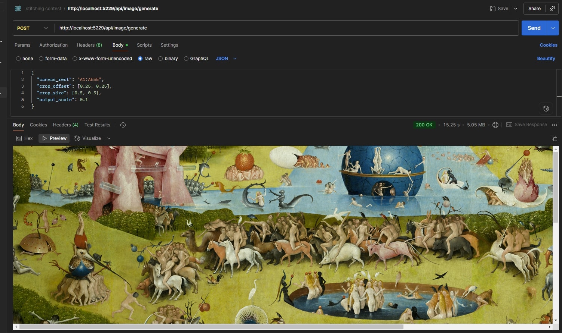Expand the JSON format dropdown
This screenshot has height=333, width=562.
[x=235, y=59]
